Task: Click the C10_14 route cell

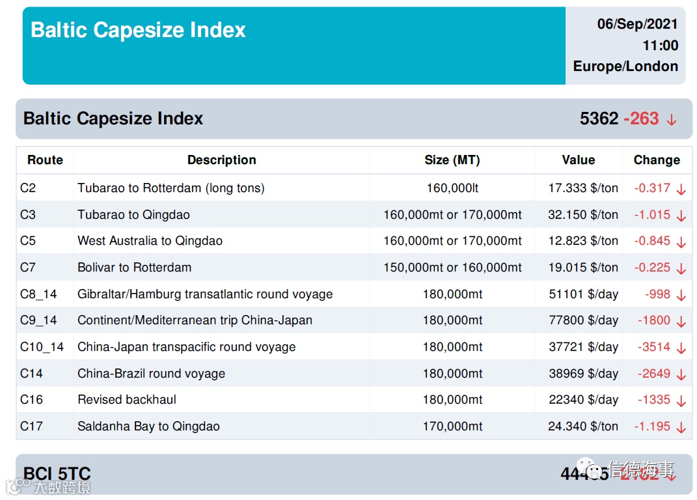Action: pos(42,347)
